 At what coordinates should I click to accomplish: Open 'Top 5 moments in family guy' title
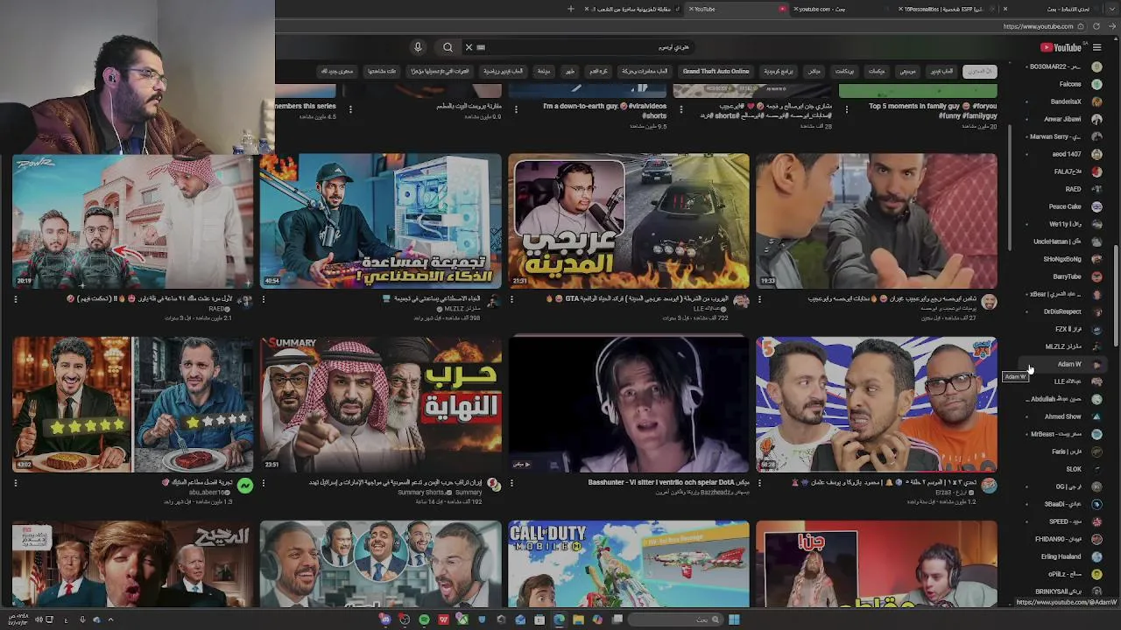[x=933, y=110]
